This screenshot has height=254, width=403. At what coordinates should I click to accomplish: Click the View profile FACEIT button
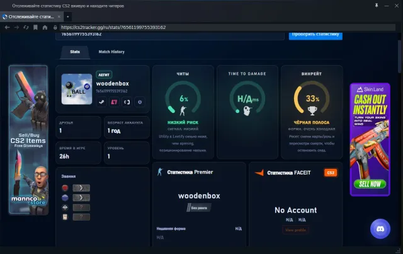295,230
